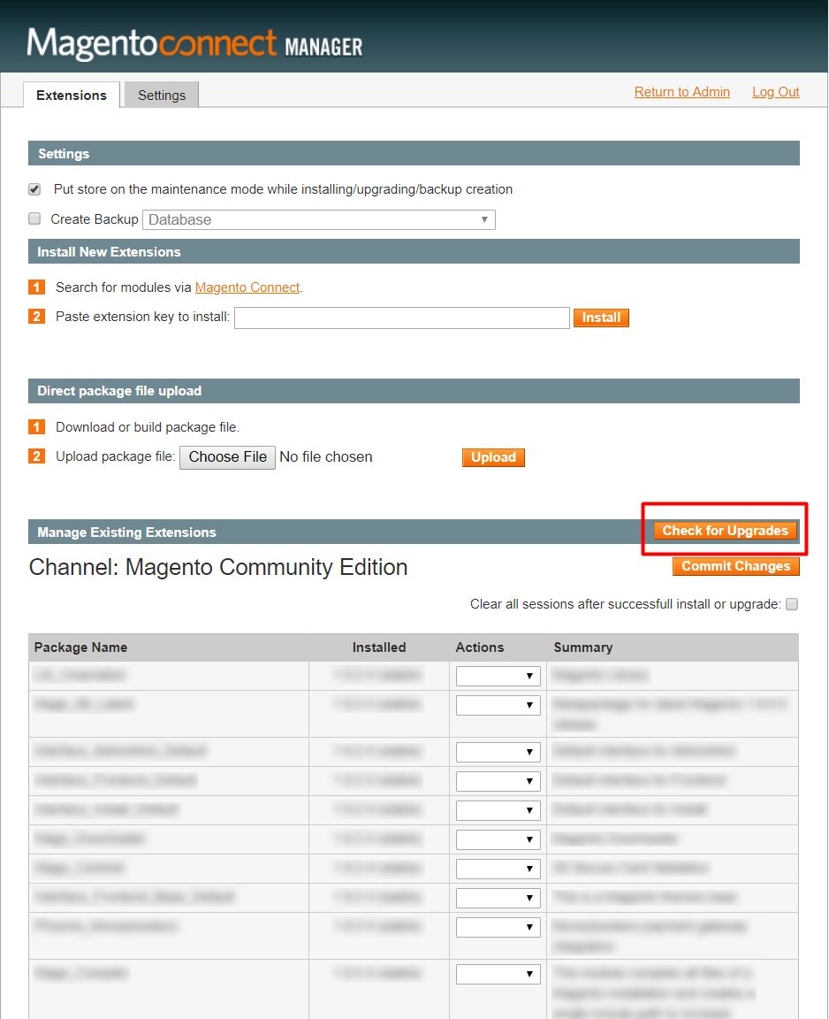Click the Channel: Magento Community Edition title
This screenshot has width=829, height=1019.
(218, 567)
